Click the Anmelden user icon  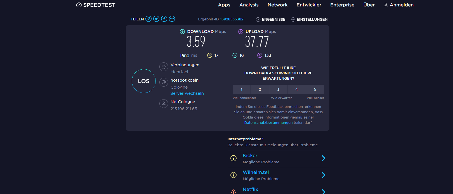point(386,5)
